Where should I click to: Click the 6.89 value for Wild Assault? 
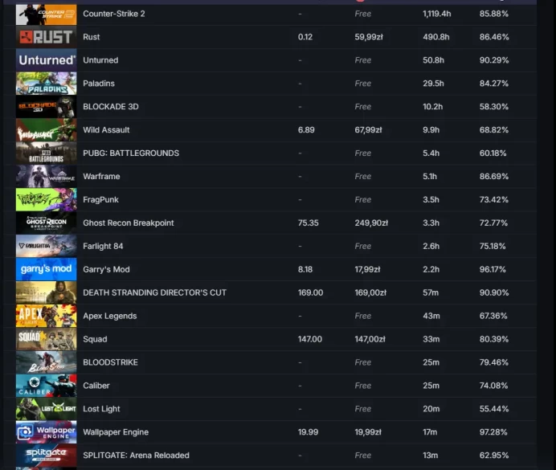[306, 129]
